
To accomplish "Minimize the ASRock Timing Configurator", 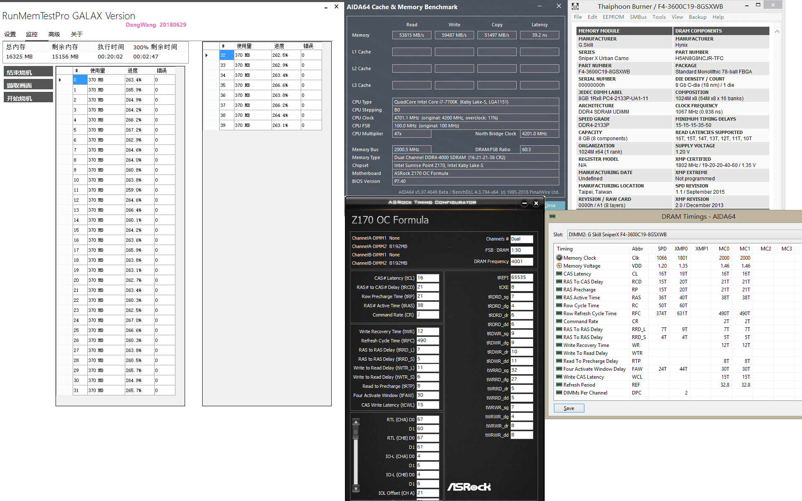I will (524, 203).
